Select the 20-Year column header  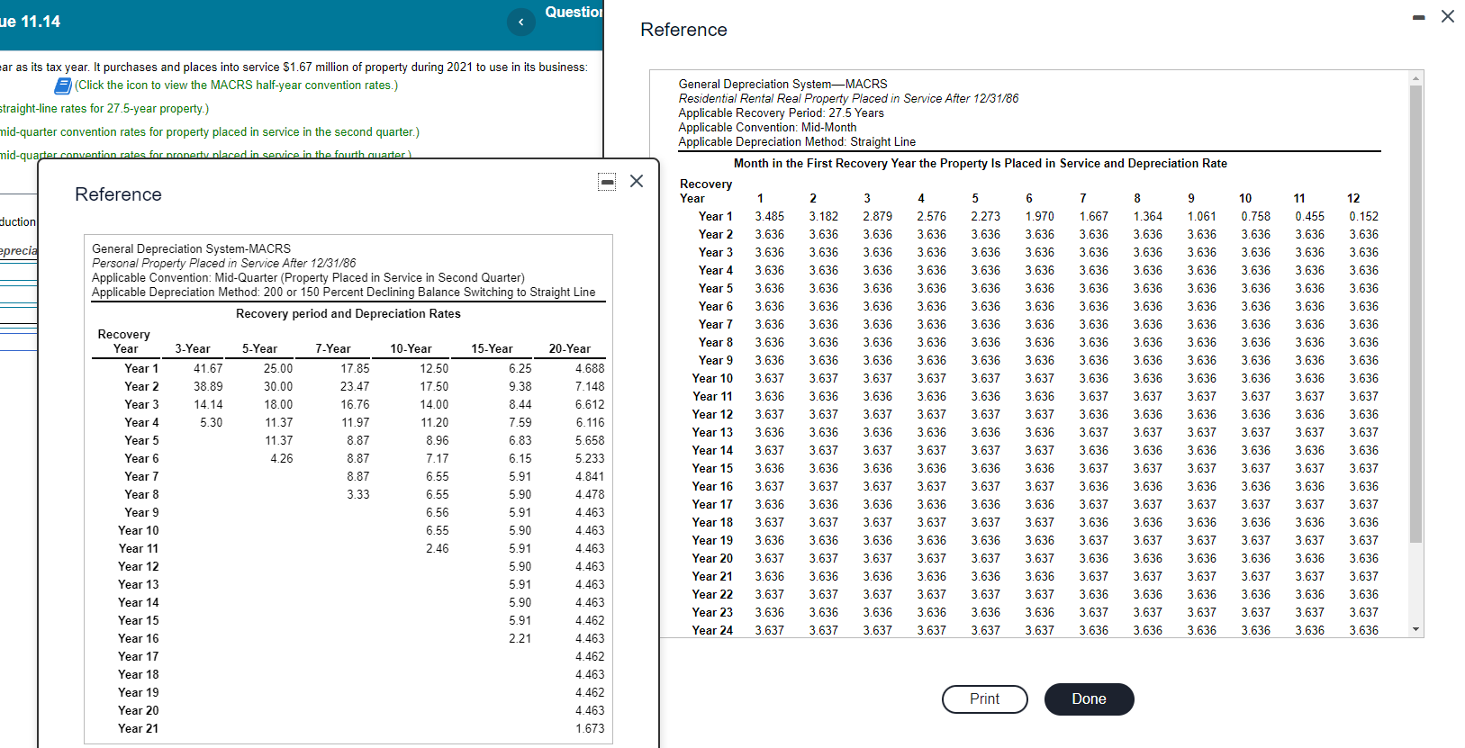point(570,349)
